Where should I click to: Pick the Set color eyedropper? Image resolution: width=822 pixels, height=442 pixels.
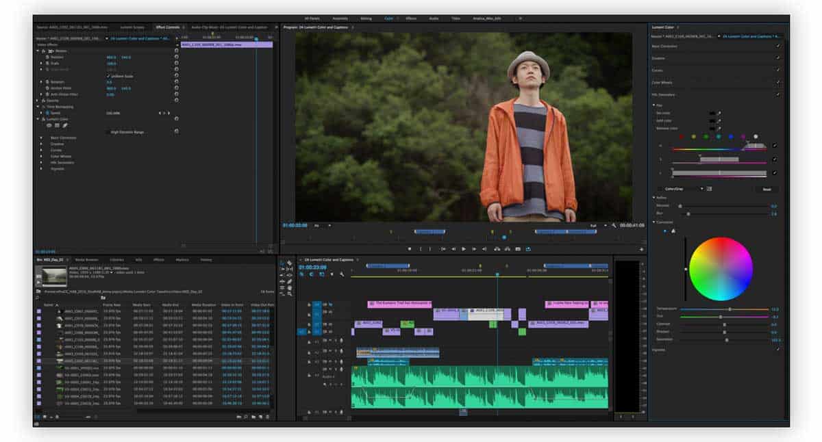(719, 113)
